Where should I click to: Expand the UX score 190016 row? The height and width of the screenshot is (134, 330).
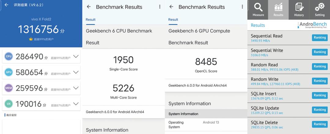(76, 104)
